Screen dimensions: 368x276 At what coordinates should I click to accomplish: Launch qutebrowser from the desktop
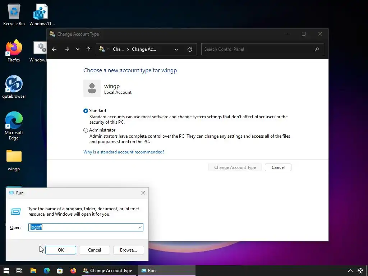click(14, 87)
